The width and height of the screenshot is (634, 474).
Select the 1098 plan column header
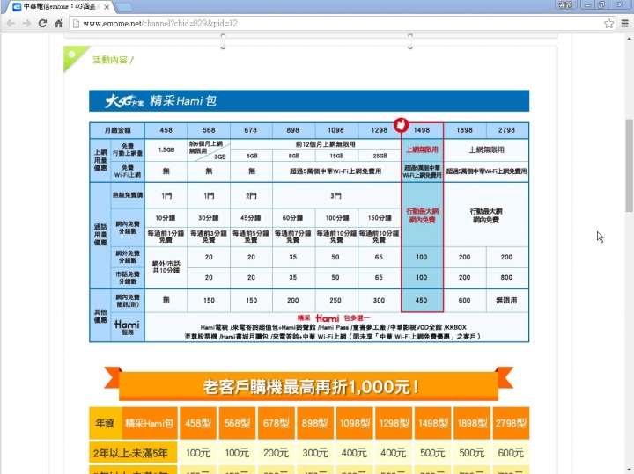point(335,130)
